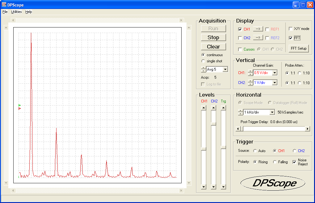Open the FFT Setup dialog

tap(298, 48)
